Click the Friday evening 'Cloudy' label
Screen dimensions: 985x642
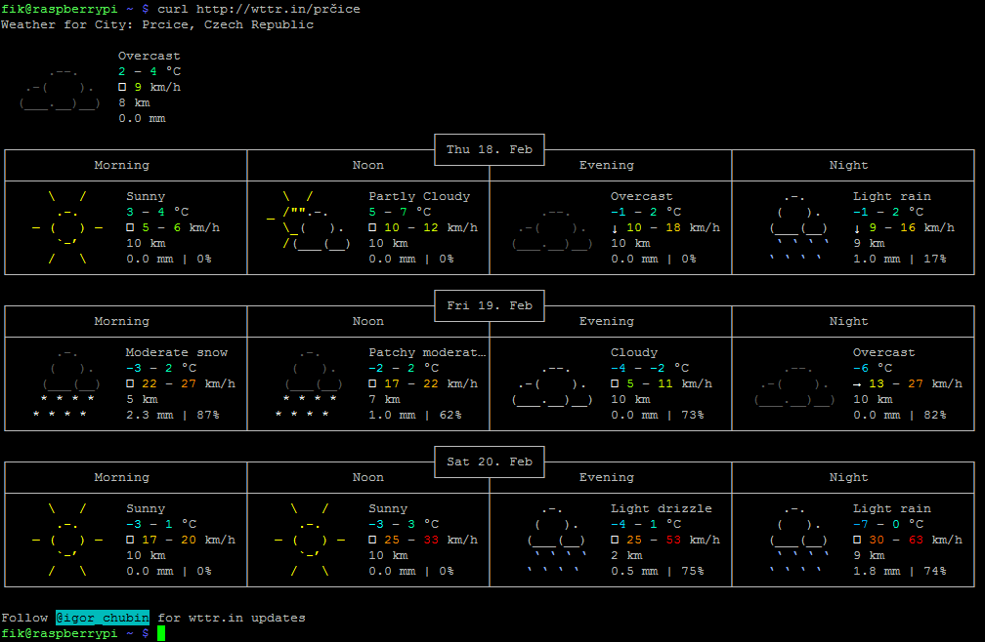coord(634,352)
